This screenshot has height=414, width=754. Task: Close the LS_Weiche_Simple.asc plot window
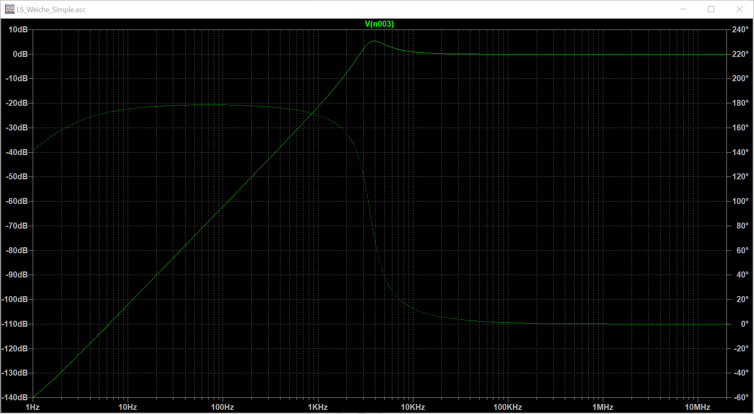pos(739,9)
